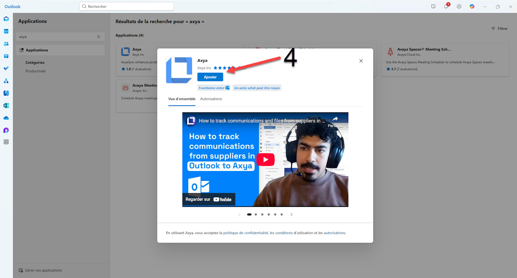Screen dimensions: 517x278
Task: Open the People contacts icon
Action: (6, 44)
